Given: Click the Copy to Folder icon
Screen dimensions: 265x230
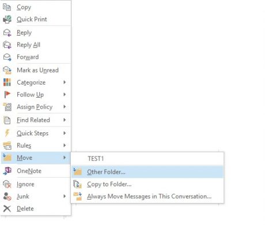Looking at the screenshot, I should (78, 184).
